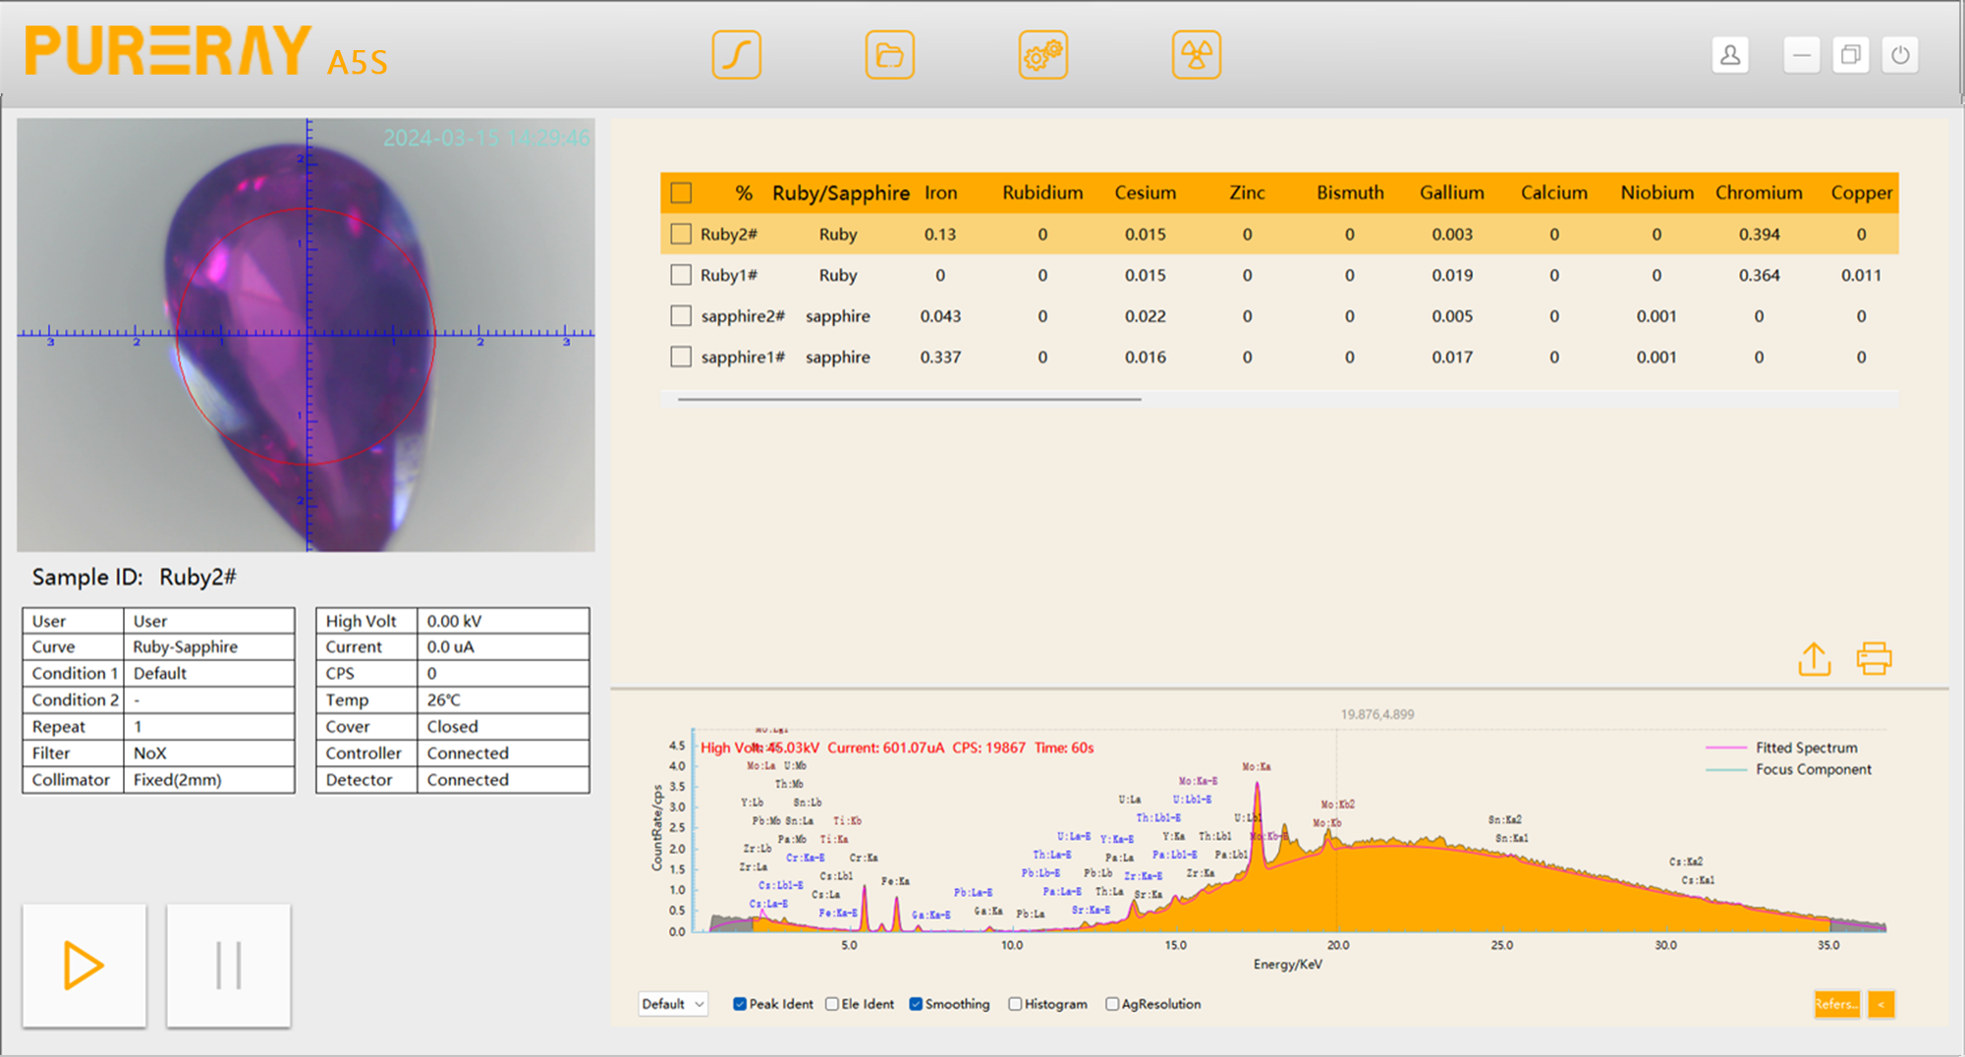Disable the Smoothing checkbox
Screen dimensions: 1965x1057
916,1004
